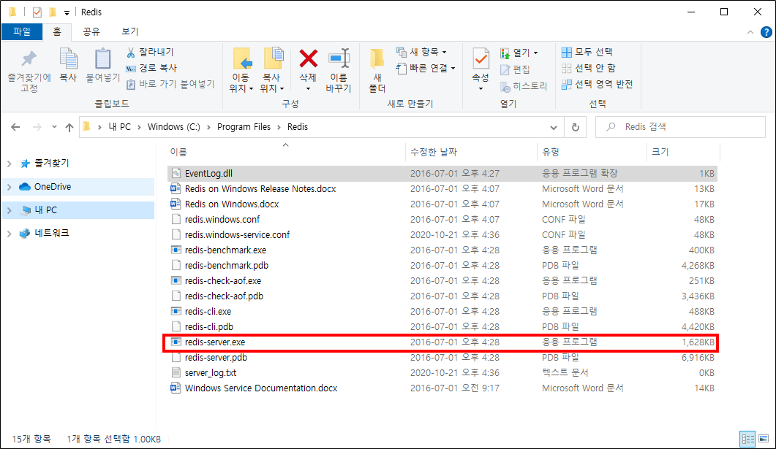Select redis-benchmark.exe file
This screenshot has width=776, height=449.
point(442,250)
